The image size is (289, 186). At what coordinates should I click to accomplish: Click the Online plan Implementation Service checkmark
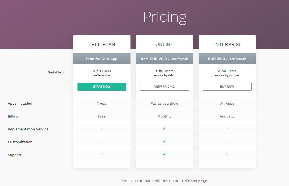pos(164,128)
